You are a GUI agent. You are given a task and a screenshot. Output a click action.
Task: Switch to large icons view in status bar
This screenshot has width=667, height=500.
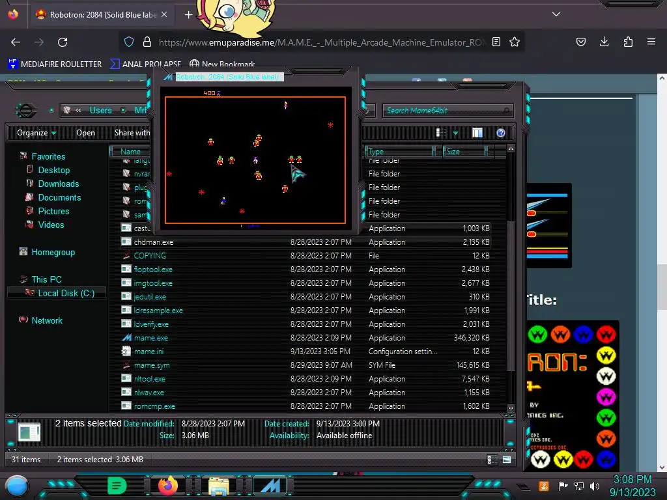coord(507,460)
